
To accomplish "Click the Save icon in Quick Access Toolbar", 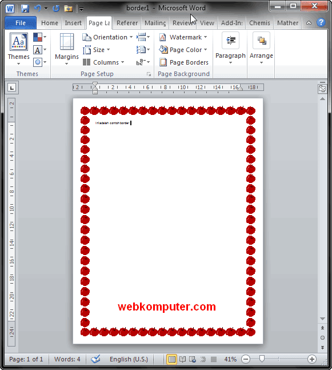I will click(25, 9).
